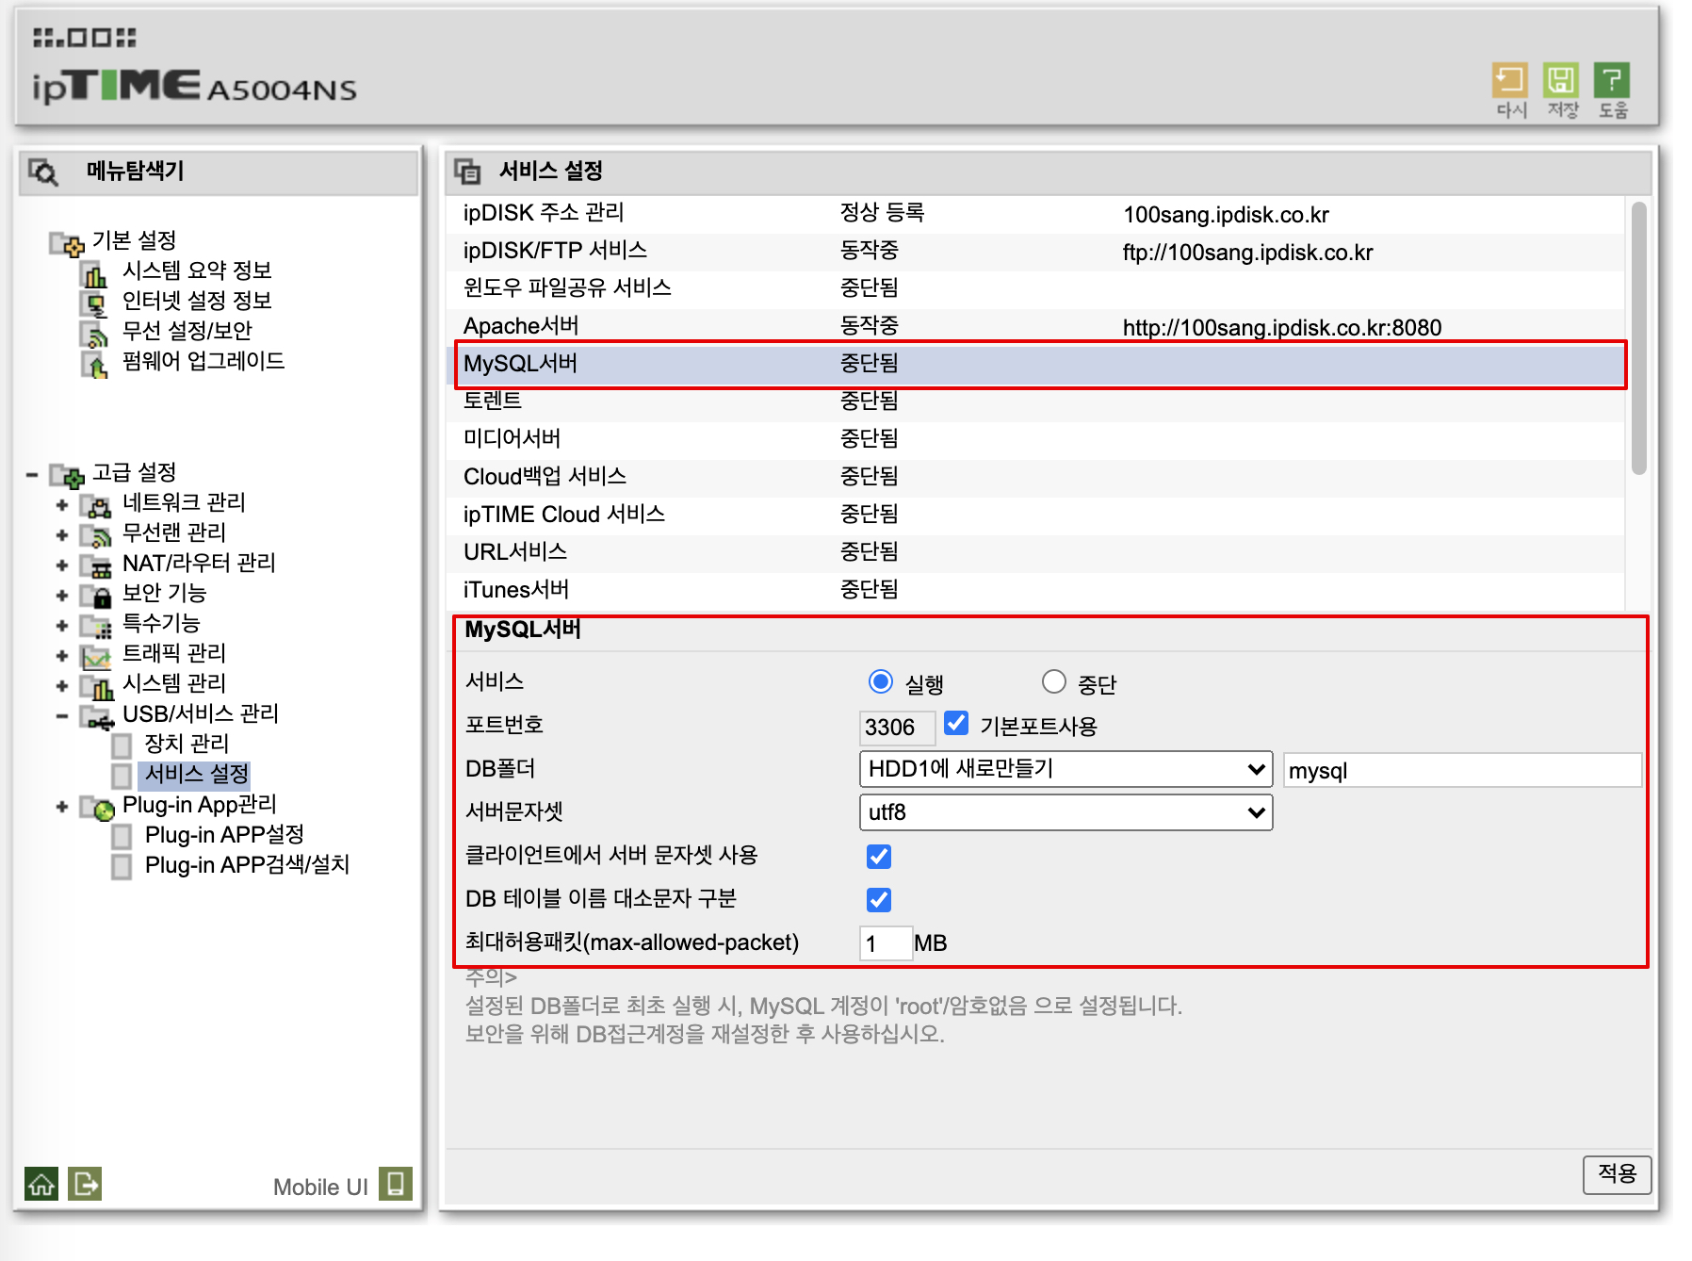Click the 시스템 관리 chart icon

pos(96,687)
